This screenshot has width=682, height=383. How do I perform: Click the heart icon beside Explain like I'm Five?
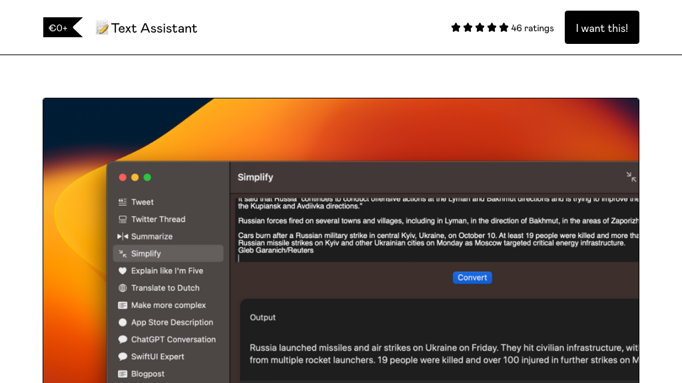pos(122,271)
